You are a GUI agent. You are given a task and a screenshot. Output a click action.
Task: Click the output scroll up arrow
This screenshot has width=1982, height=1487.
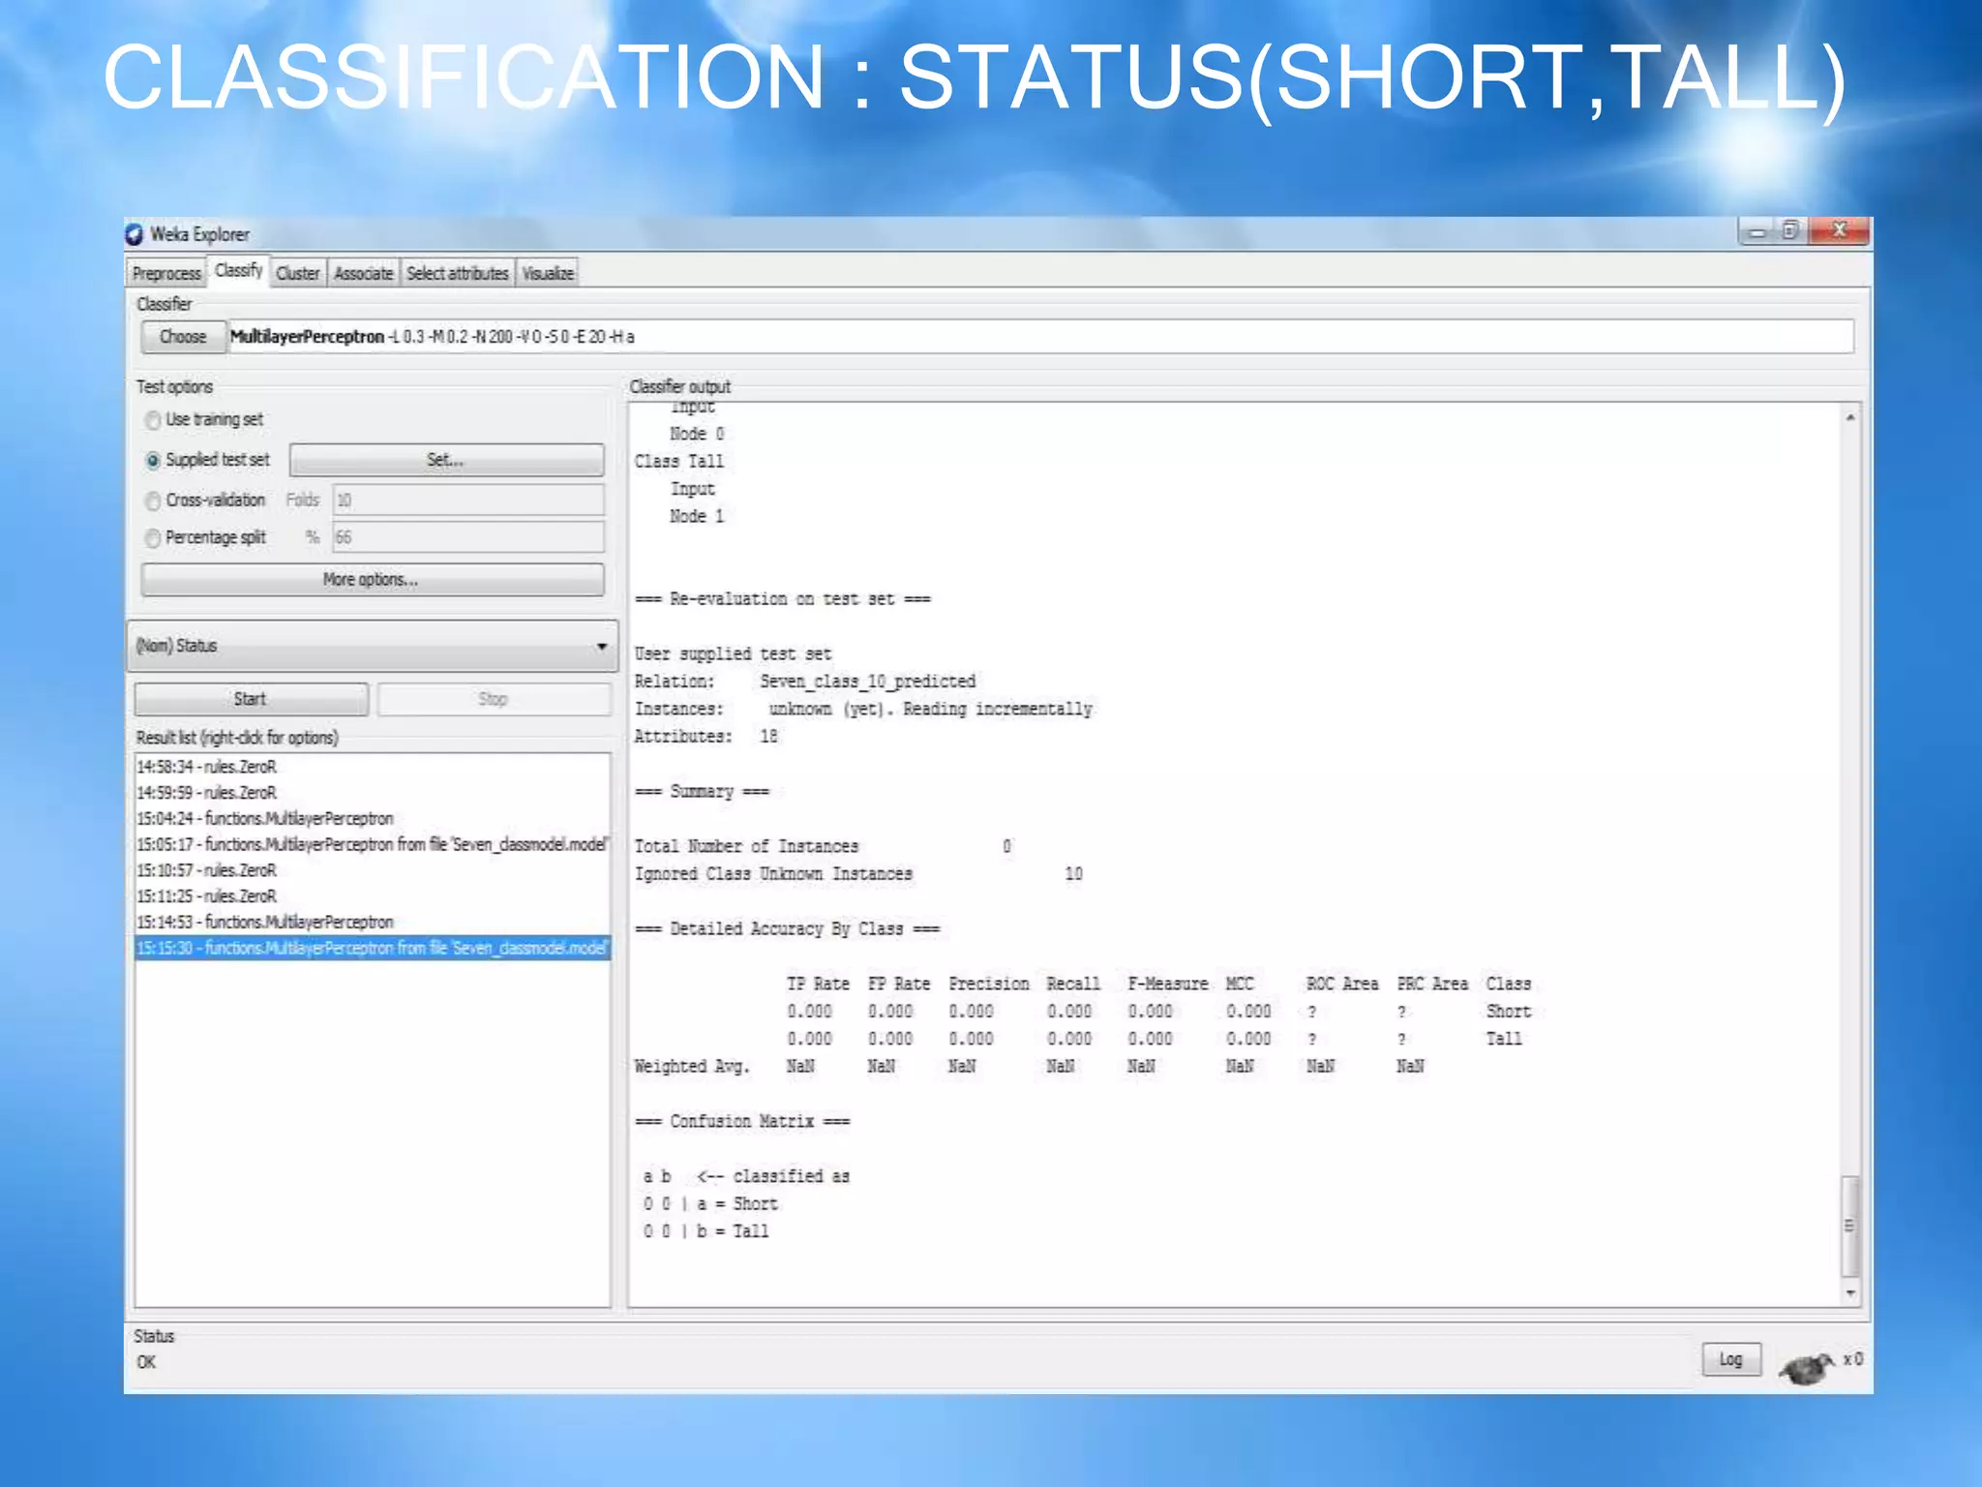click(x=1849, y=418)
